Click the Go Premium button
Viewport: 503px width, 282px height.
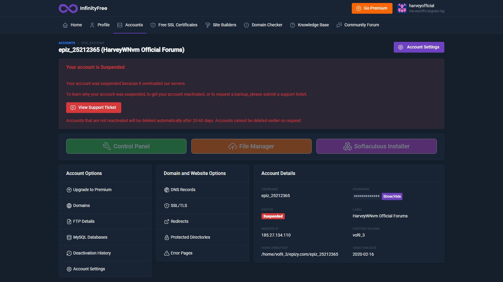tap(372, 8)
